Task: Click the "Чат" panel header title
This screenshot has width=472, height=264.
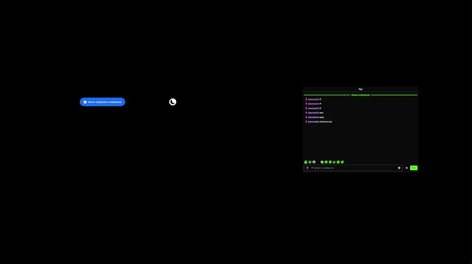Action: (x=361, y=89)
